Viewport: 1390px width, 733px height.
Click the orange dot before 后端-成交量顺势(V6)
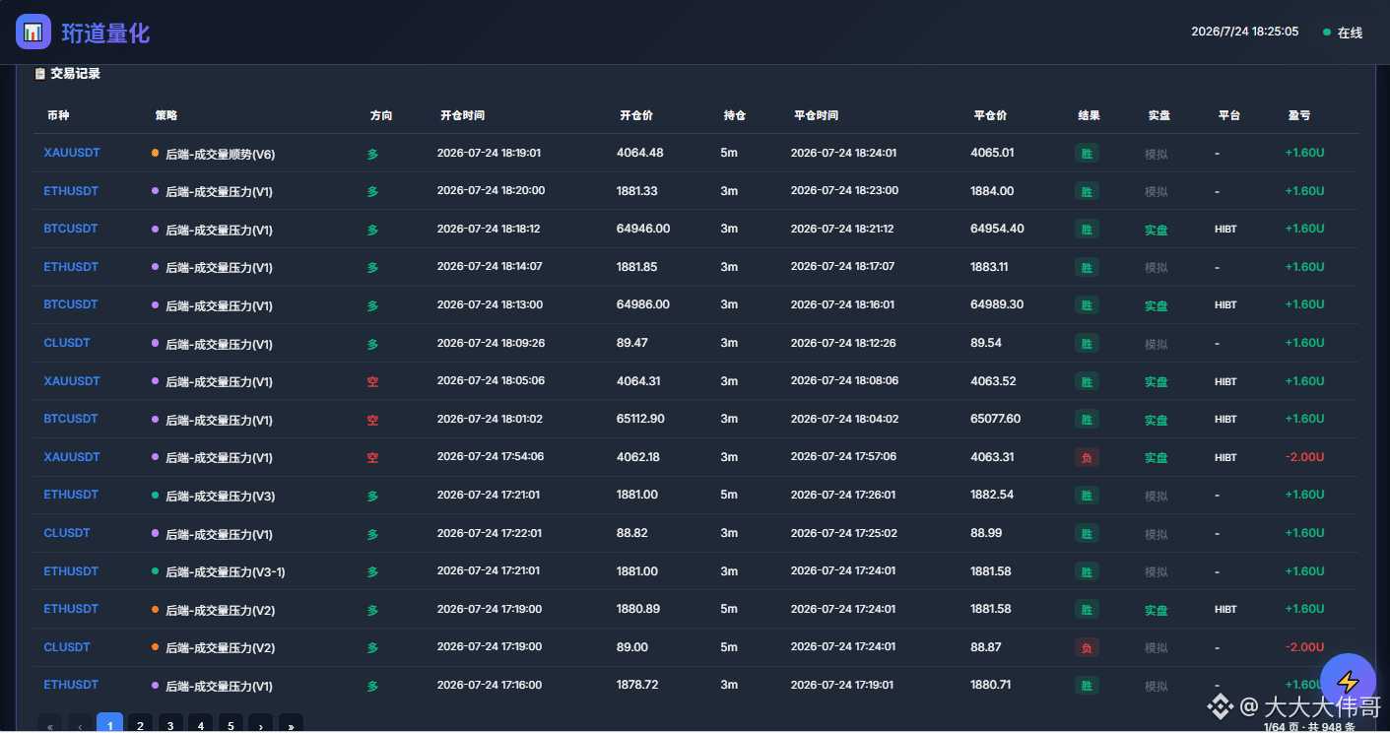(155, 153)
